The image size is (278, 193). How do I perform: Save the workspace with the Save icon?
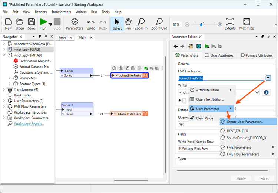point(32,24)
